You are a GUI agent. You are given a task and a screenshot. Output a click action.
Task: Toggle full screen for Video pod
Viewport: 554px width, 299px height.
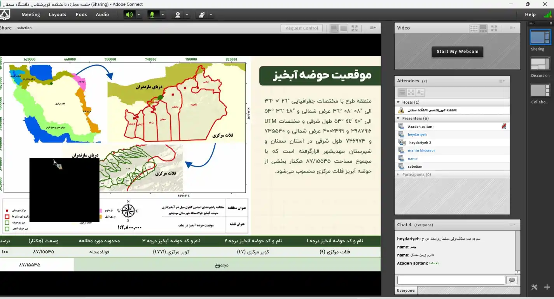click(494, 28)
